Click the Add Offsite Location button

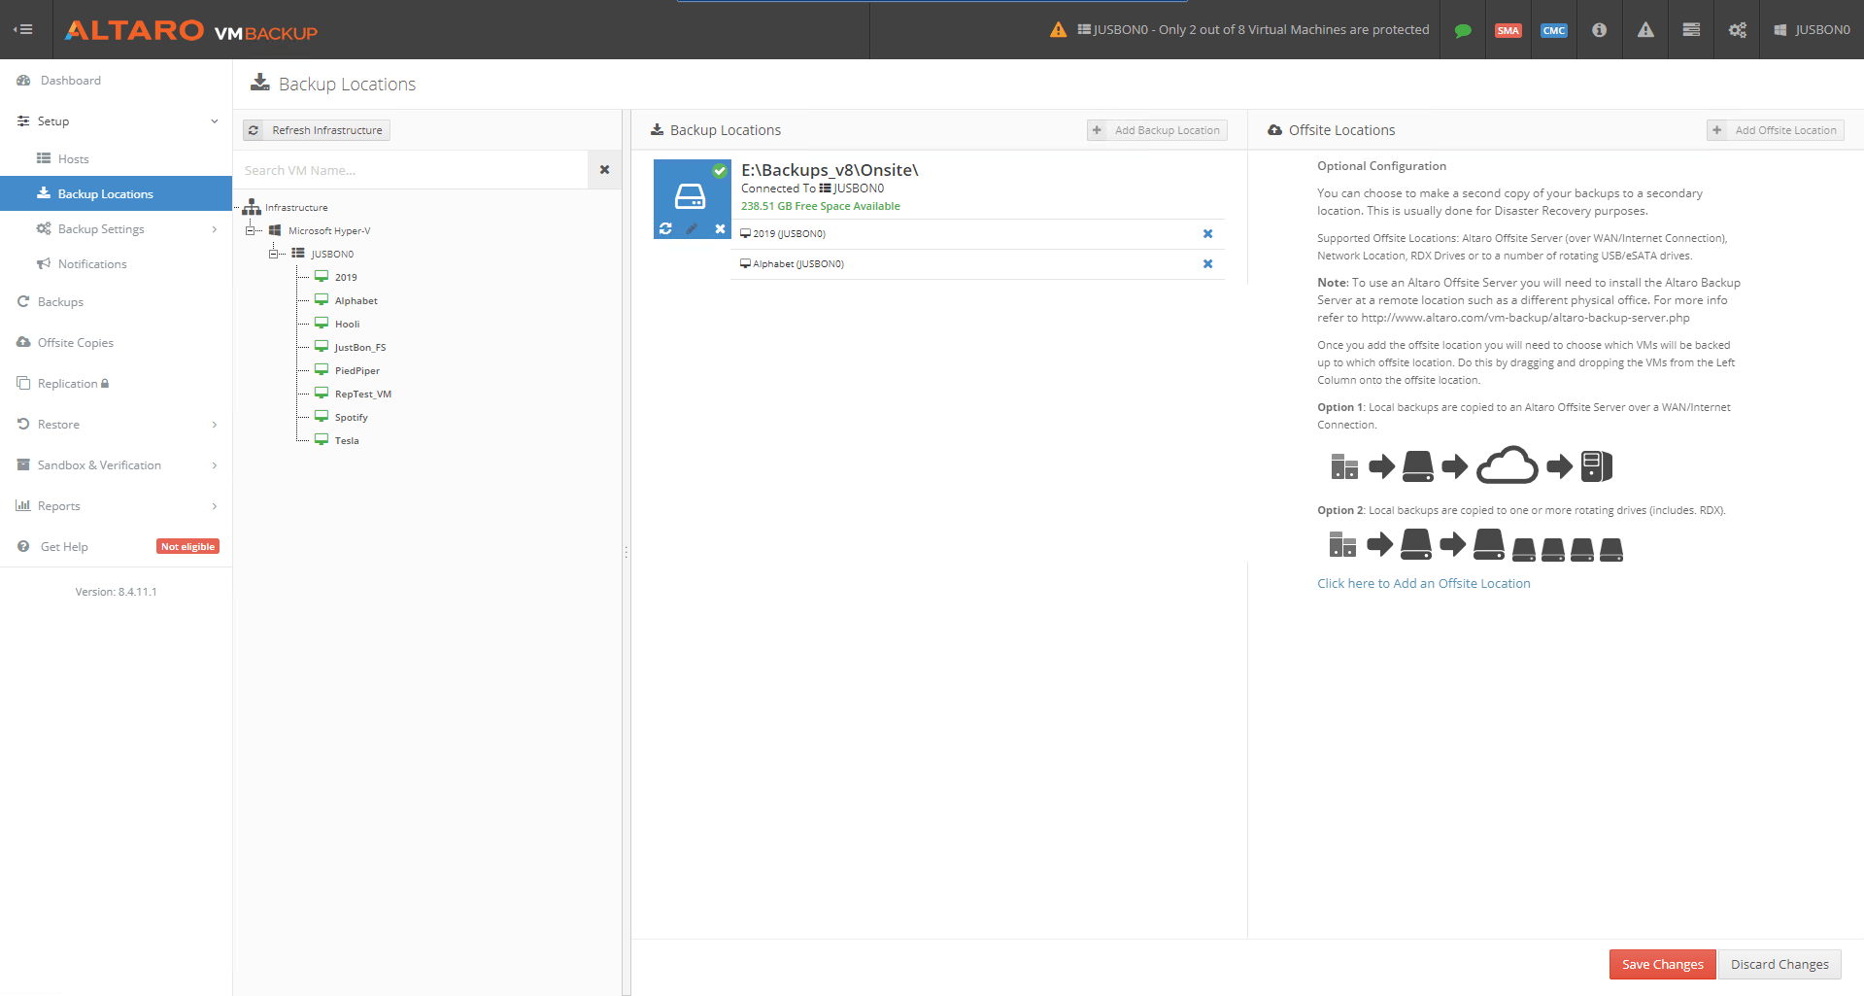pyautogui.click(x=1776, y=130)
